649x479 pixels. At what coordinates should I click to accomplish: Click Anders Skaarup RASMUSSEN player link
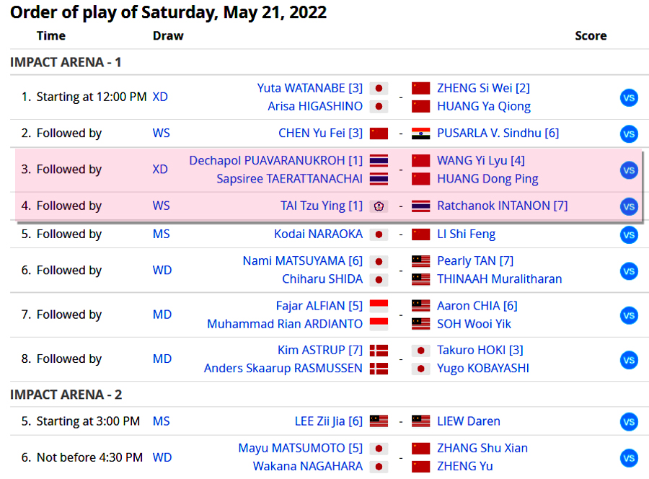tap(283, 368)
